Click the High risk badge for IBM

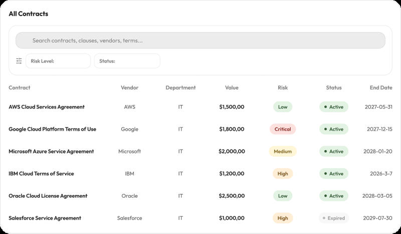[x=283, y=173]
